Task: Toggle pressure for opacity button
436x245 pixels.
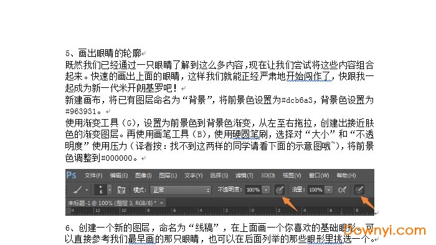Action: tap(280, 190)
